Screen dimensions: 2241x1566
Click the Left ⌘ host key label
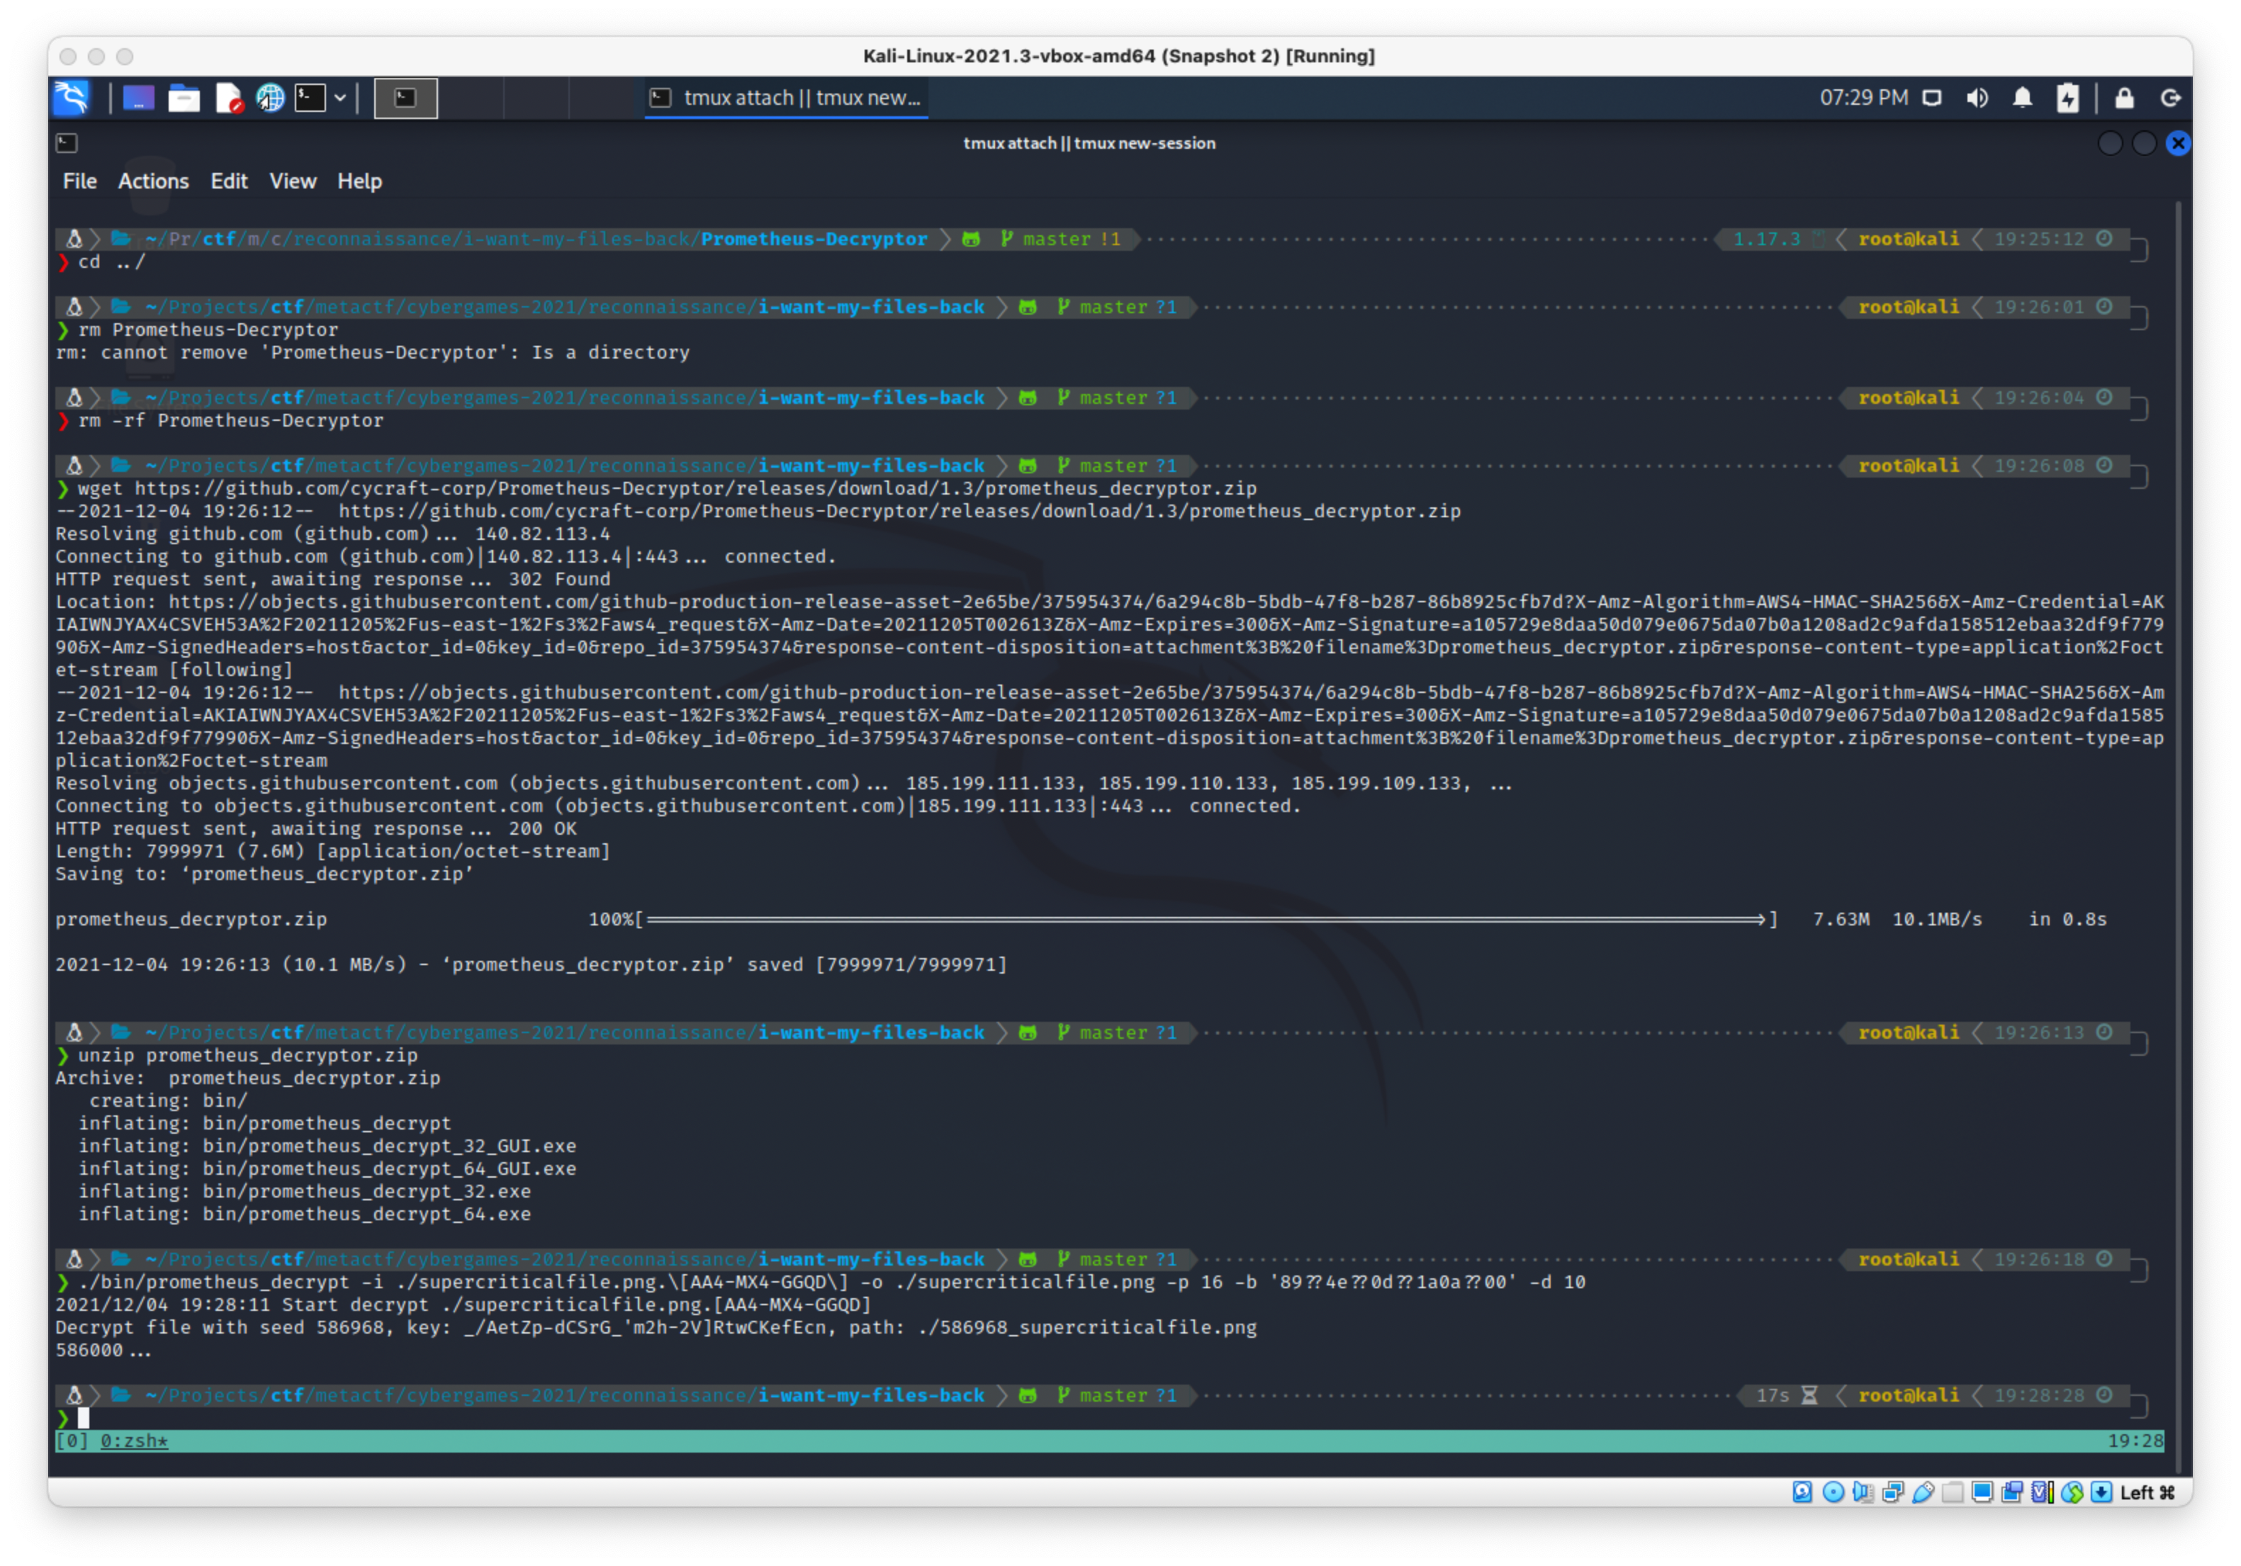click(x=2147, y=1493)
